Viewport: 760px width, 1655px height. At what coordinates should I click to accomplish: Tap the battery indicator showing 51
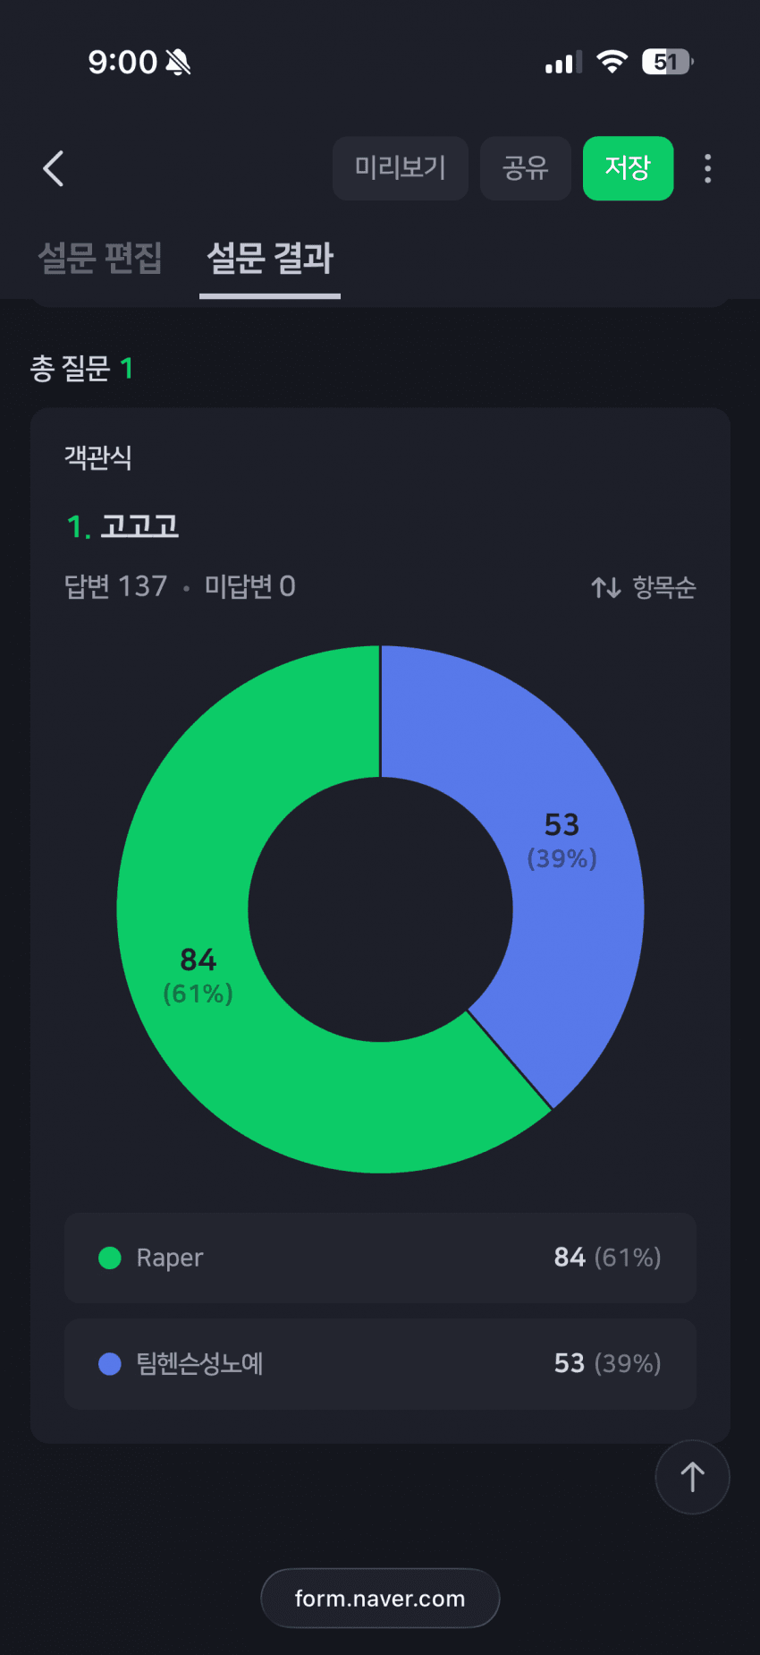[667, 62]
